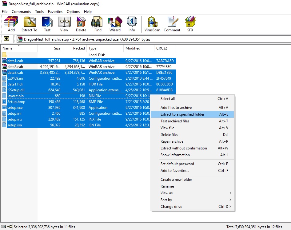Sort files by CRC32 column header
291x230 pixels.
[165, 48]
